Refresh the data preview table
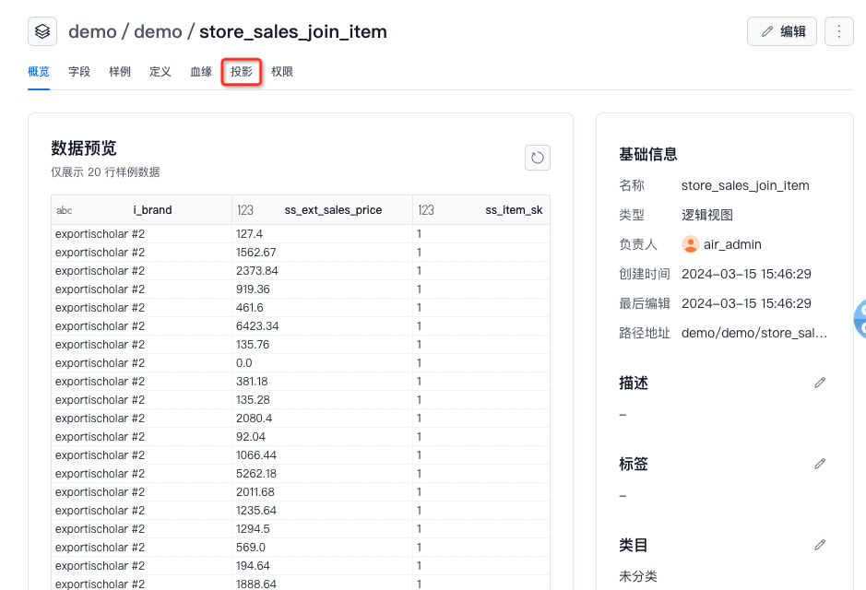 pyautogui.click(x=537, y=158)
